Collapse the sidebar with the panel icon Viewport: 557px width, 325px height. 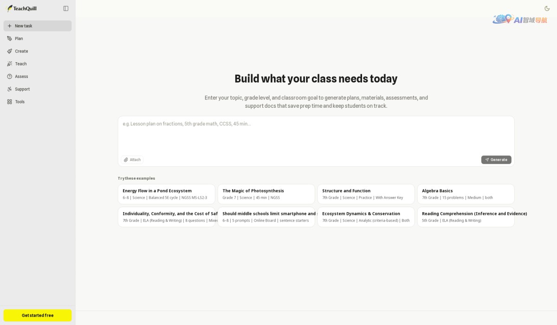click(65, 8)
